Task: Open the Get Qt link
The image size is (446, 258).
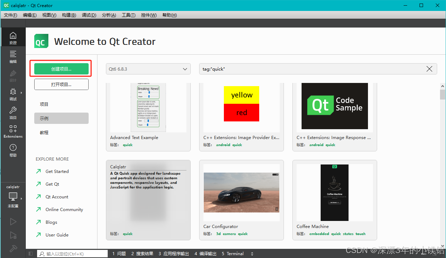Action: [x=52, y=184]
